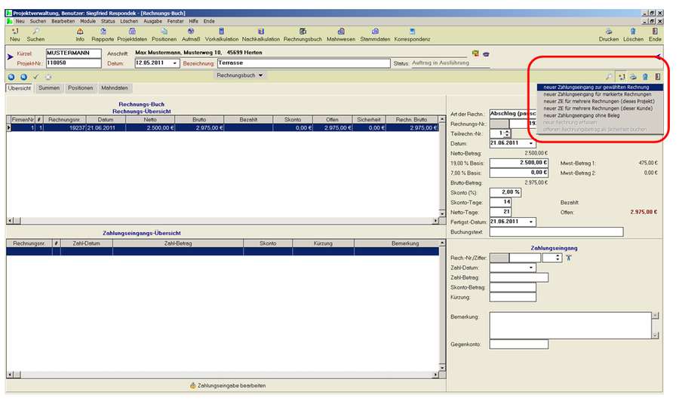
Task: Open the Module menu
Action: click(88, 21)
